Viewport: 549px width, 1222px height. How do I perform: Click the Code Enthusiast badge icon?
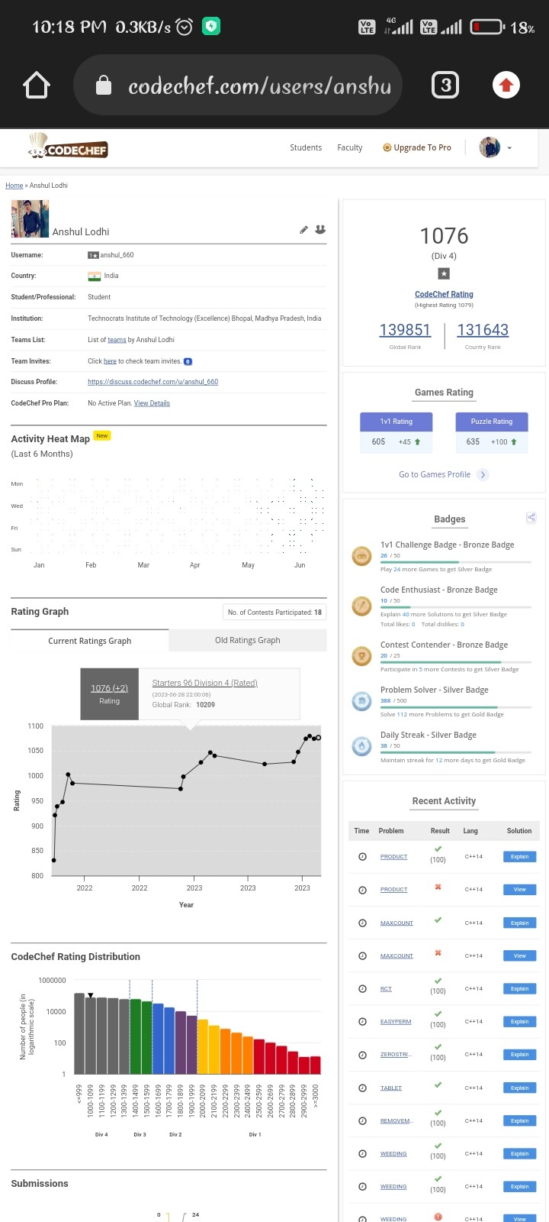point(361,606)
